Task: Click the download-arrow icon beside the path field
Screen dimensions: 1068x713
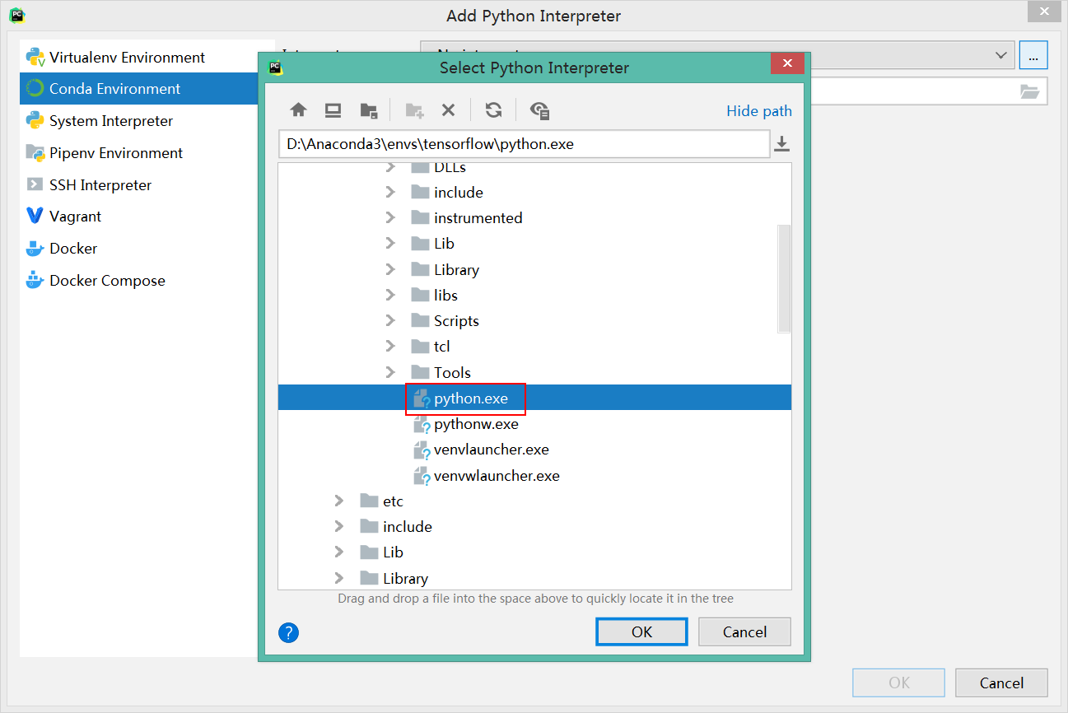Action: pos(782,145)
